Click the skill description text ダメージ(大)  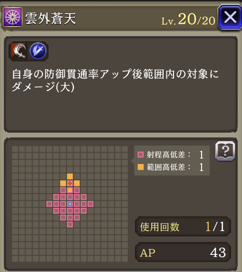[43, 87]
